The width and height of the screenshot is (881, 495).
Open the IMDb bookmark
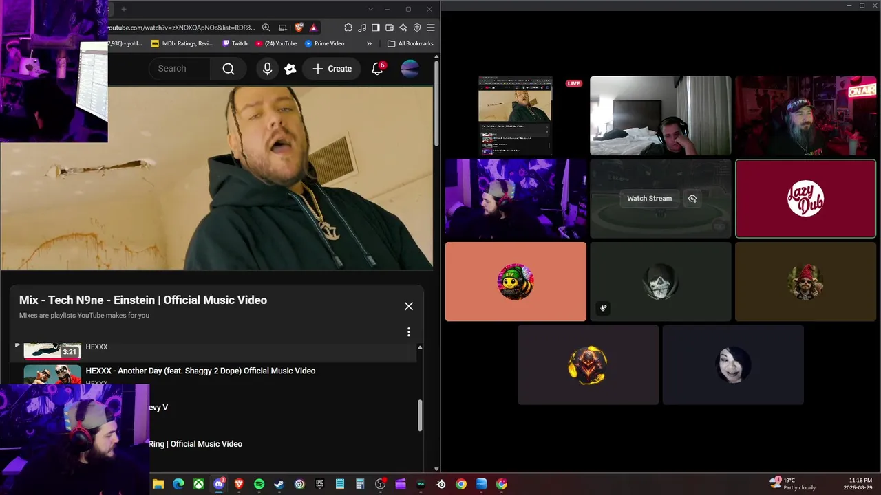point(182,43)
